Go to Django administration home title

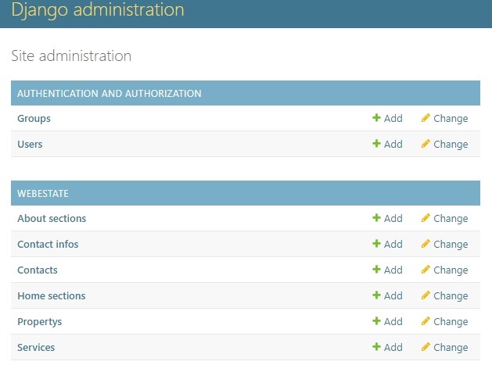pos(98,9)
